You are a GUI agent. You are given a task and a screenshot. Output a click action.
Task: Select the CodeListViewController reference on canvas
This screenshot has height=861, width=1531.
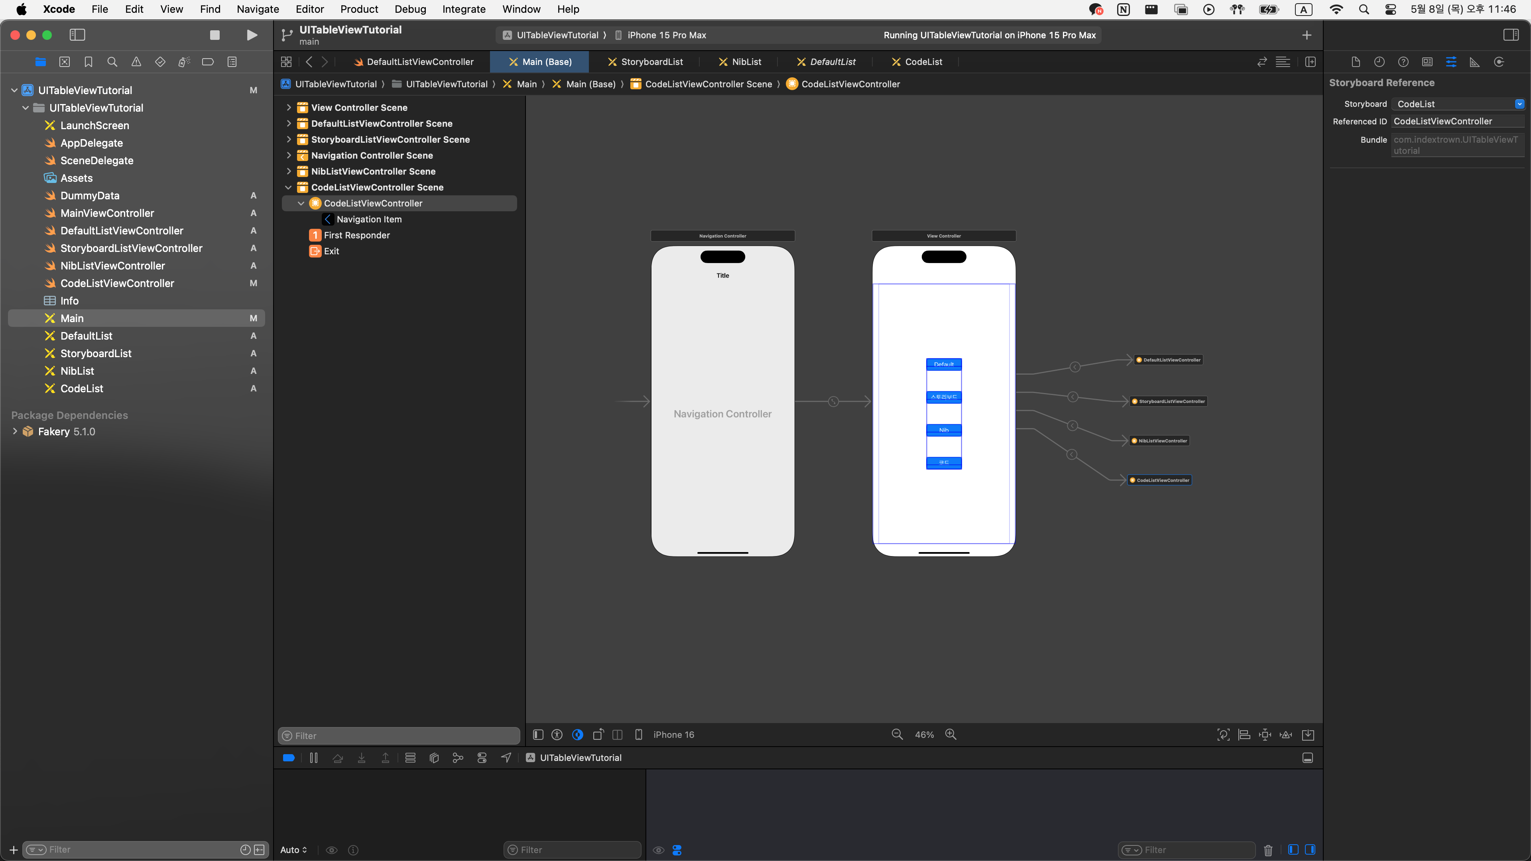click(x=1159, y=480)
